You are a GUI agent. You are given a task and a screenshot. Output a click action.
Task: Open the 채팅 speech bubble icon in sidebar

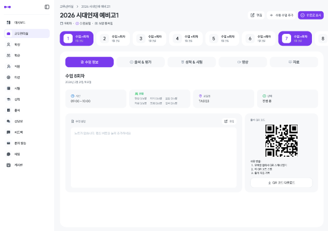point(8,154)
